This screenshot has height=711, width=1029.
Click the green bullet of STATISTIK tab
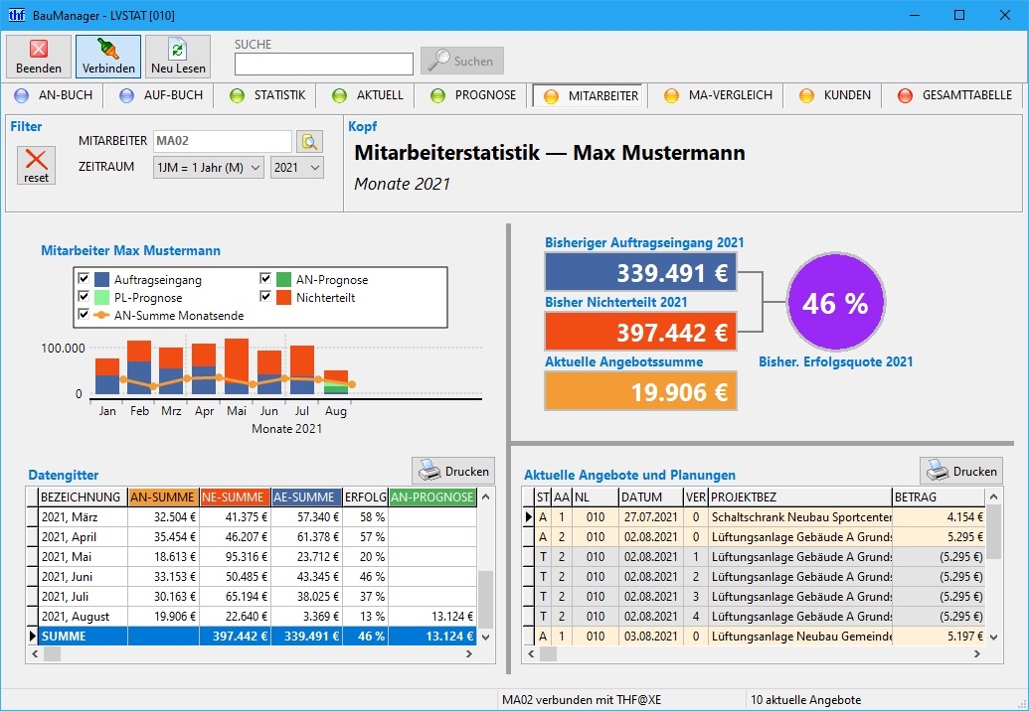[x=237, y=95]
